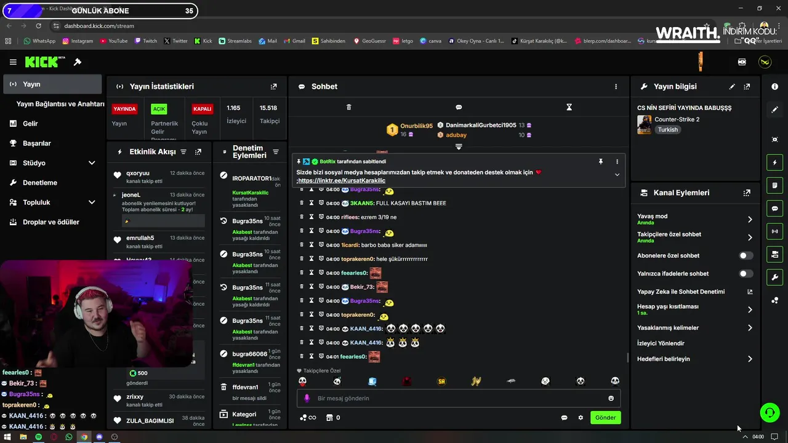
Task: Open Spotify from the Windows taskbar
Action: [38, 437]
